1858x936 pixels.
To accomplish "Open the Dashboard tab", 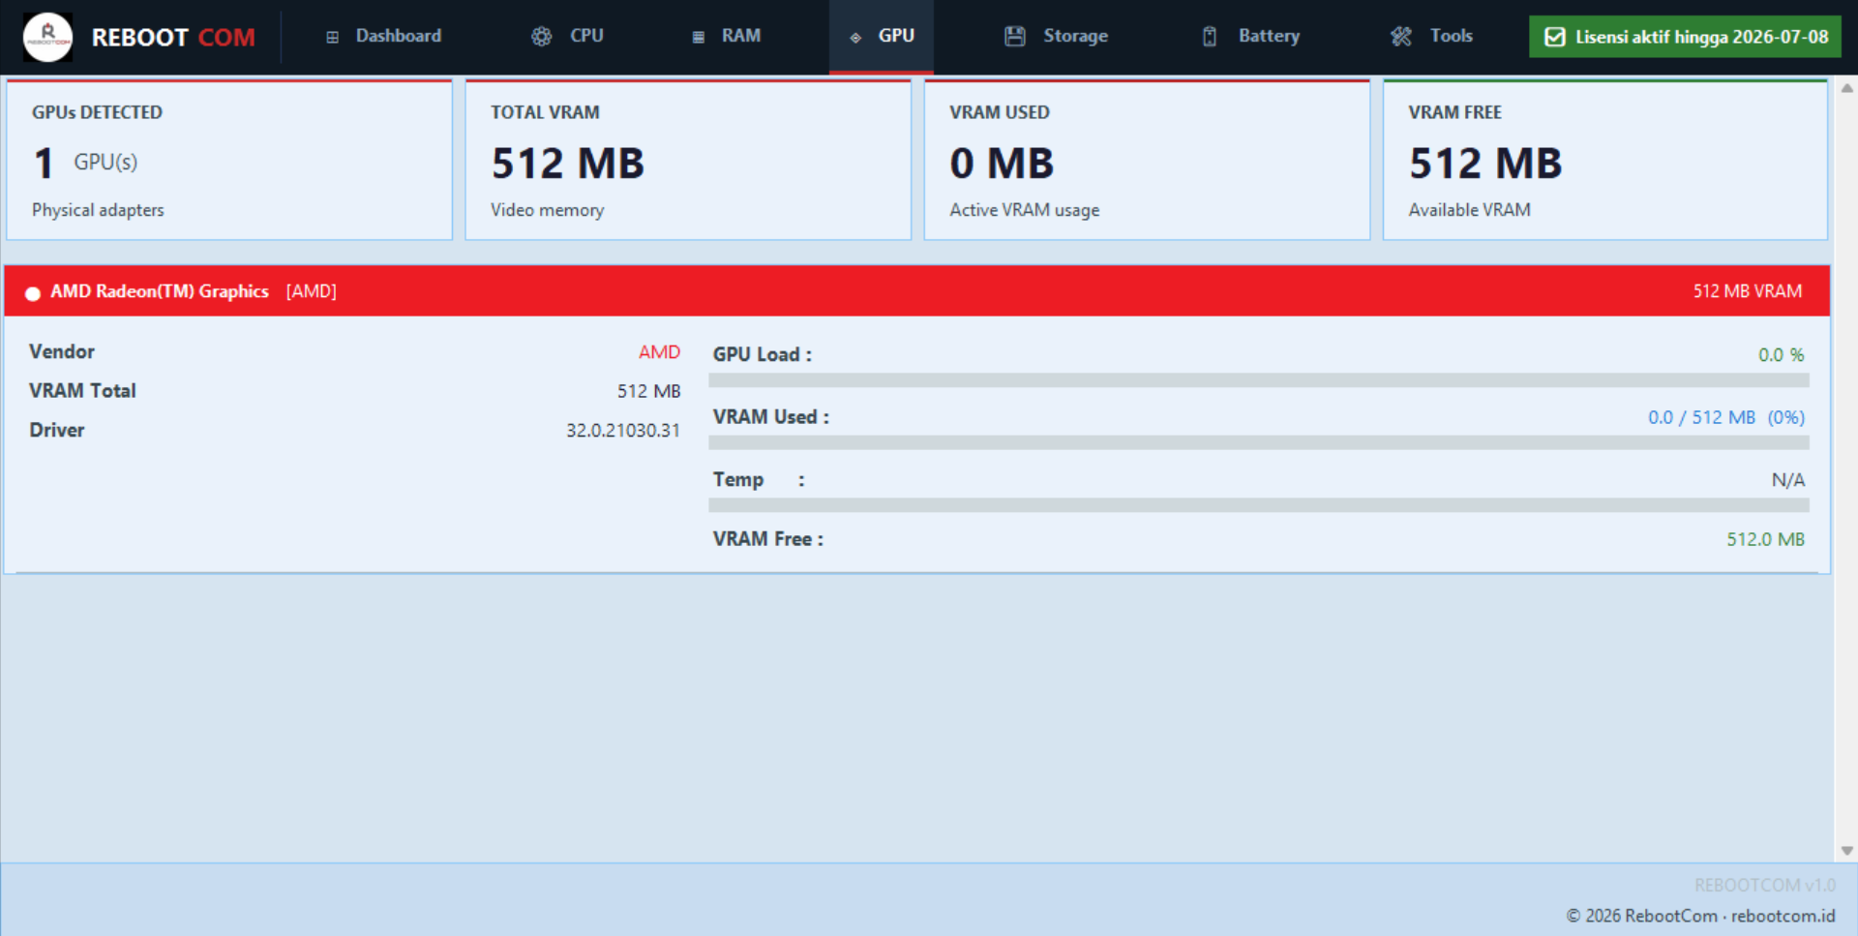I will 383,37.
